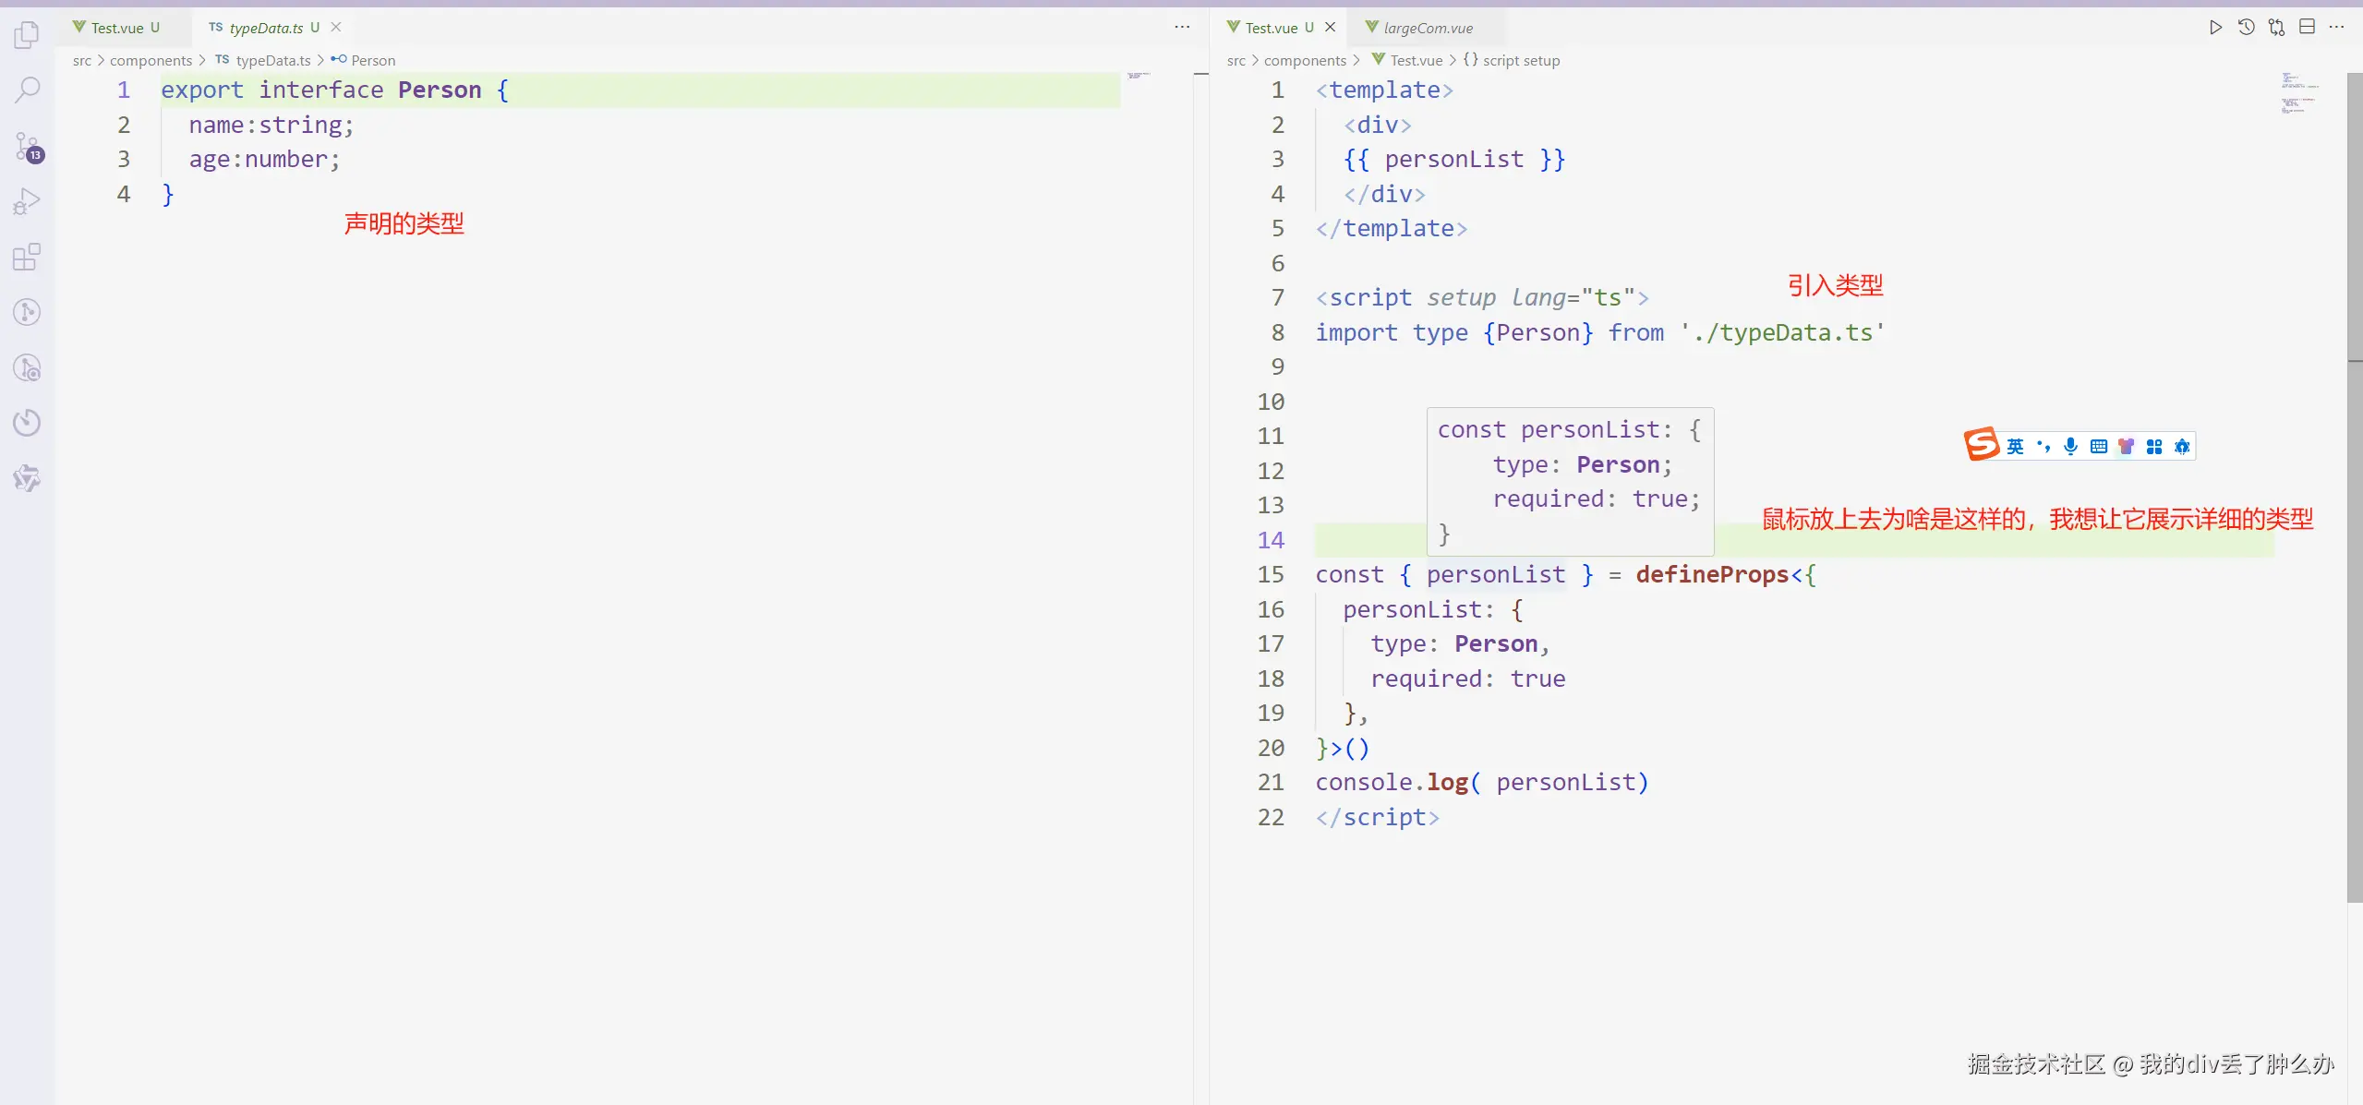This screenshot has width=2363, height=1105.
Task: Open right editor group more actions menu
Action: [x=2337, y=28]
